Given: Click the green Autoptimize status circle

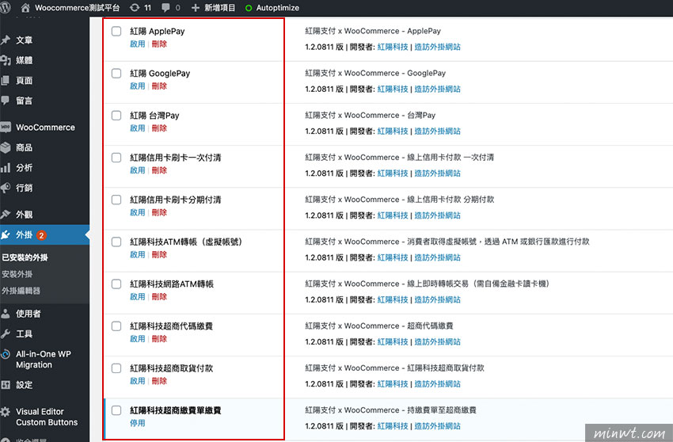Looking at the screenshot, I should pos(248,8).
